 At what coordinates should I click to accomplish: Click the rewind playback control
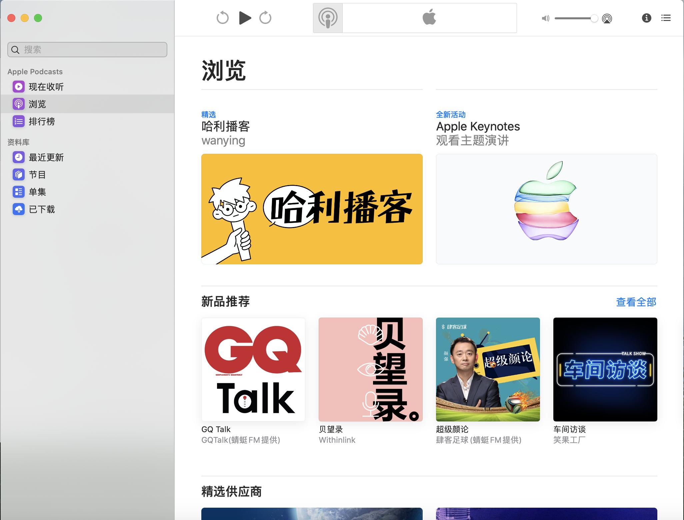point(223,18)
